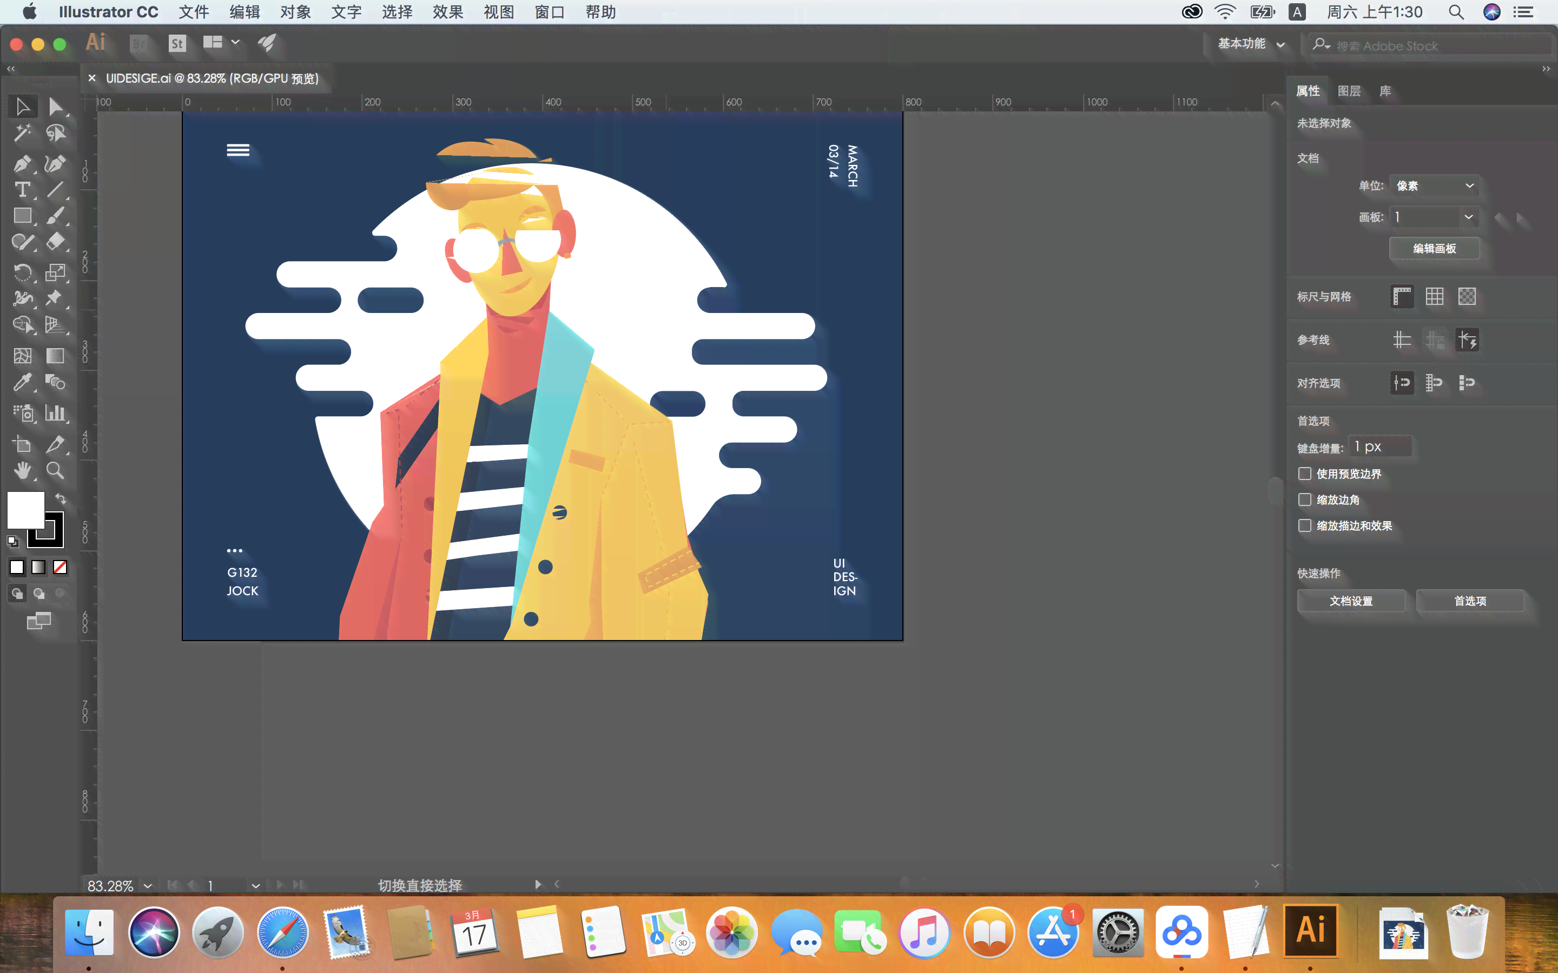The image size is (1558, 973).
Task: Select the Pen tool
Action: 23,163
